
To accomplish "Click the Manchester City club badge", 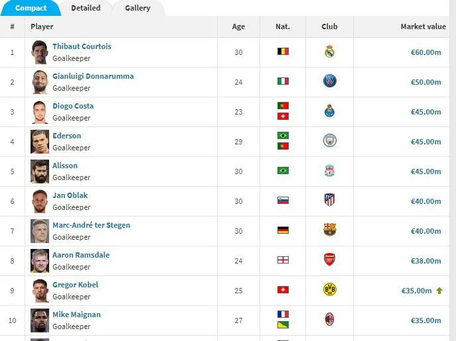I will pyautogui.click(x=329, y=141).
